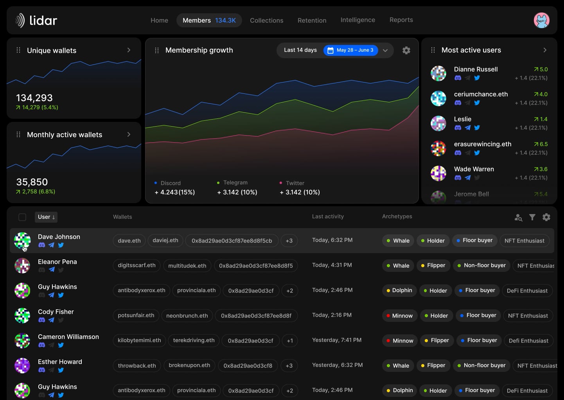Click the dave.eth wallet chip
564x400 pixels.
coord(129,241)
